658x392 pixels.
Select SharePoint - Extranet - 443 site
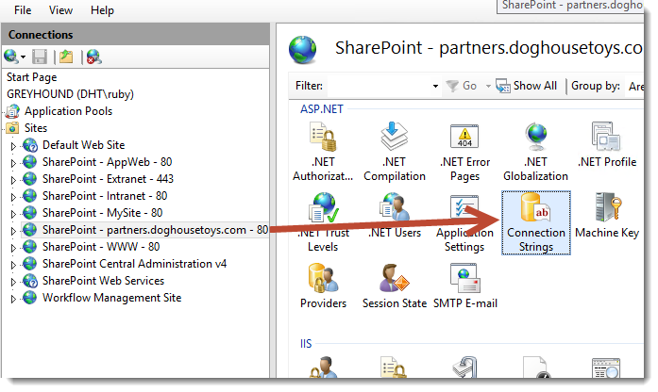coord(108,179)
